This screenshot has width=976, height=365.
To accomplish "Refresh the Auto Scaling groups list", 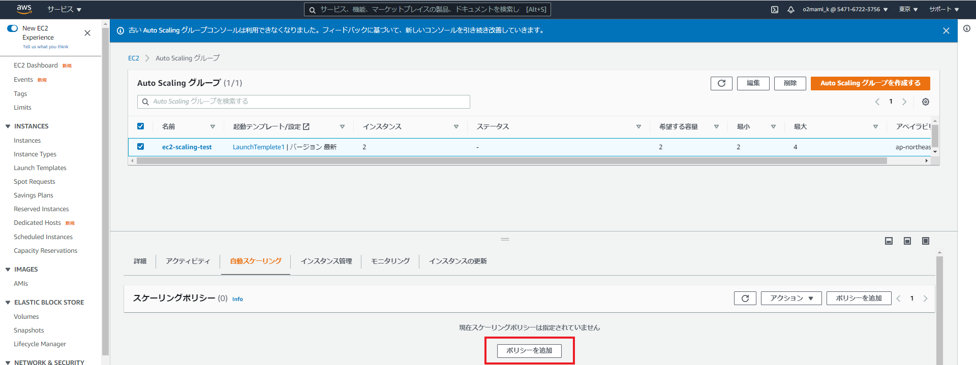I will pyautogui.click(x=721, y=83).
